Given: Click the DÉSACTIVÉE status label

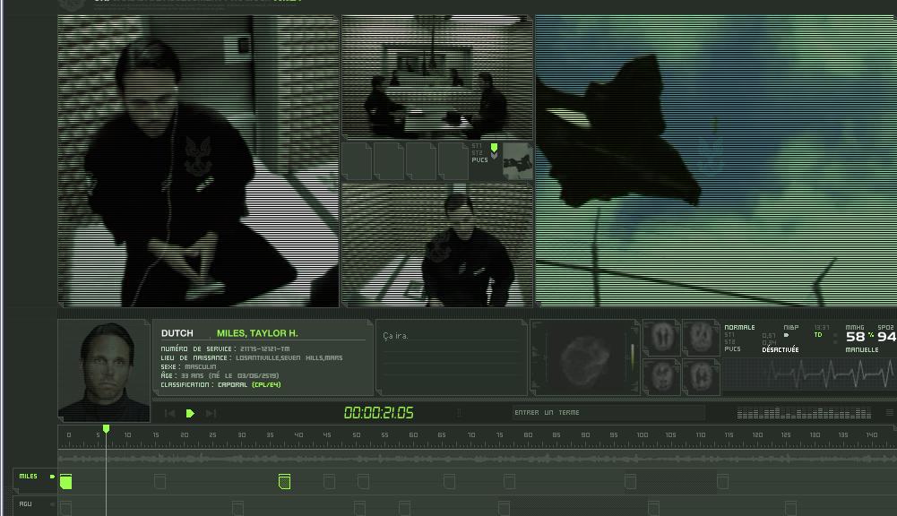Looking at the screenshot, I should pos(780,349).
